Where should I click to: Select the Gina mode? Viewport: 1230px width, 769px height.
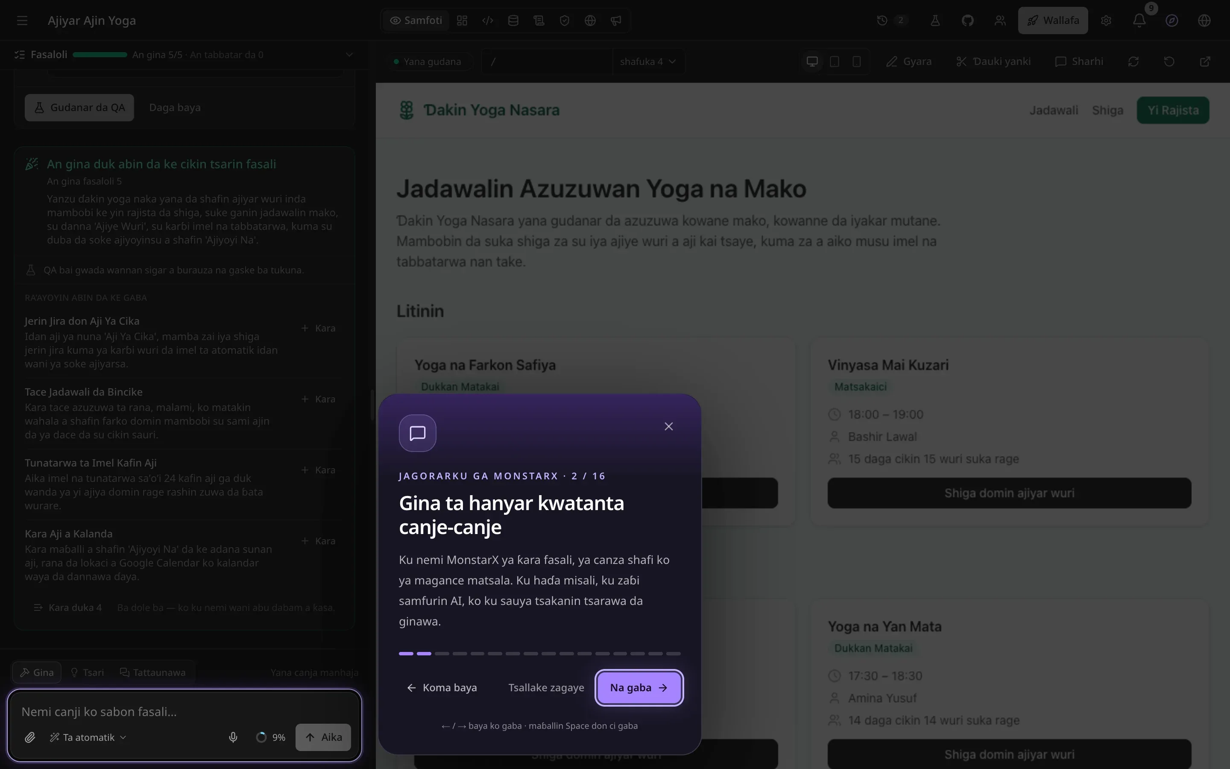click(x=37, y=672)
